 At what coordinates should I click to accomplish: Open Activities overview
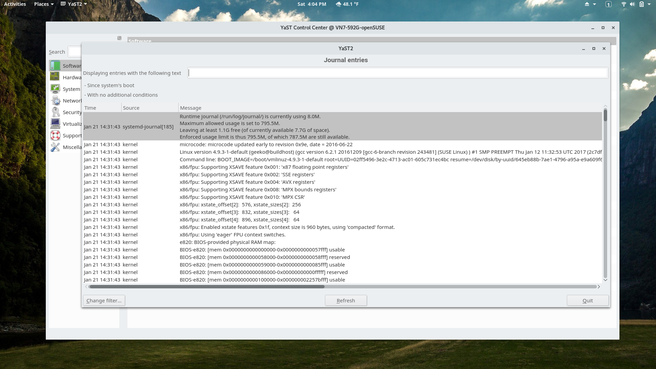coord(15,4)
